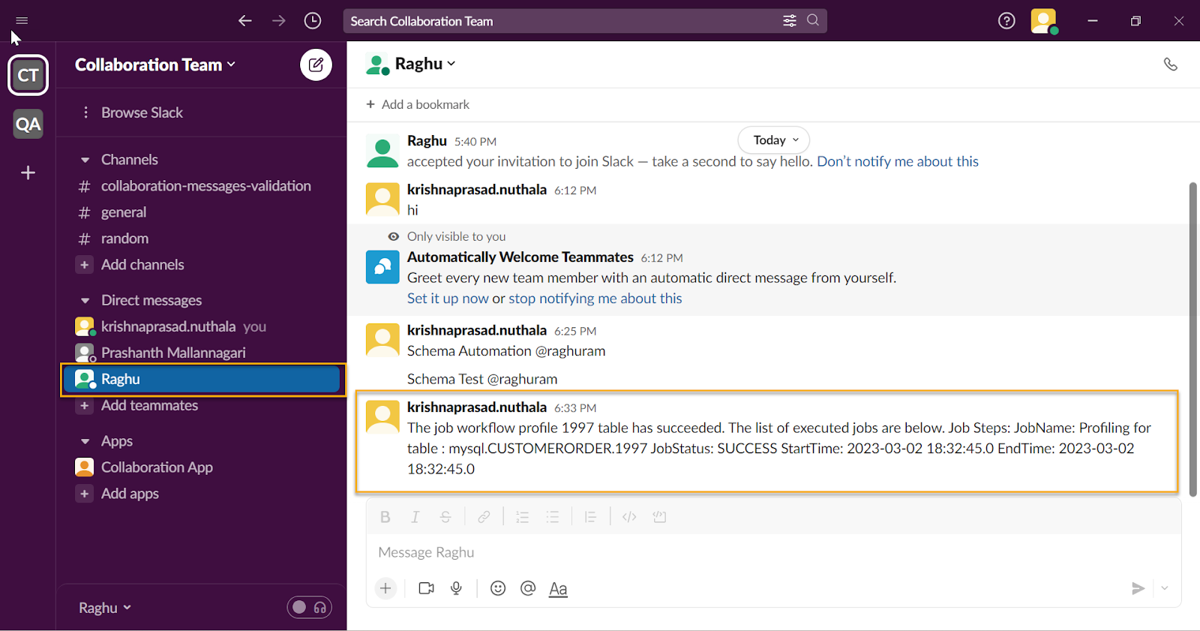The width and height of the screenshot is (1200, 631).
Task: Go back in history with left arrow
Action: tap(245, 21)
